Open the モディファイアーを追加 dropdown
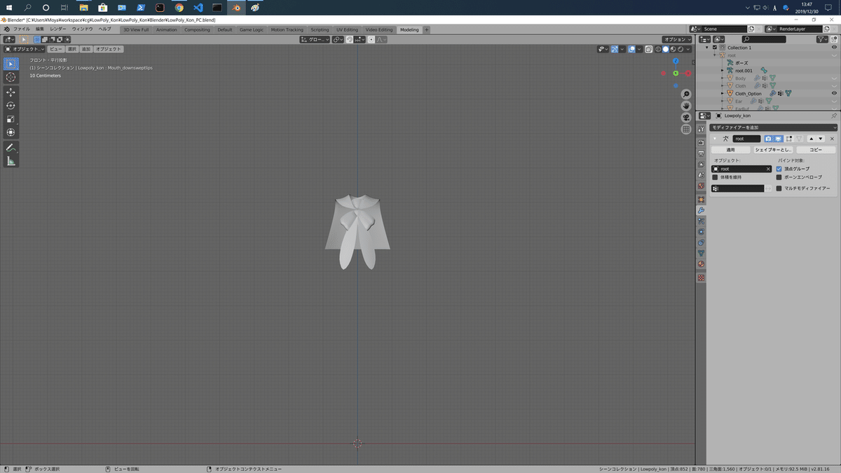This screenshot has height=473, width=841. (x=773, y=128)
